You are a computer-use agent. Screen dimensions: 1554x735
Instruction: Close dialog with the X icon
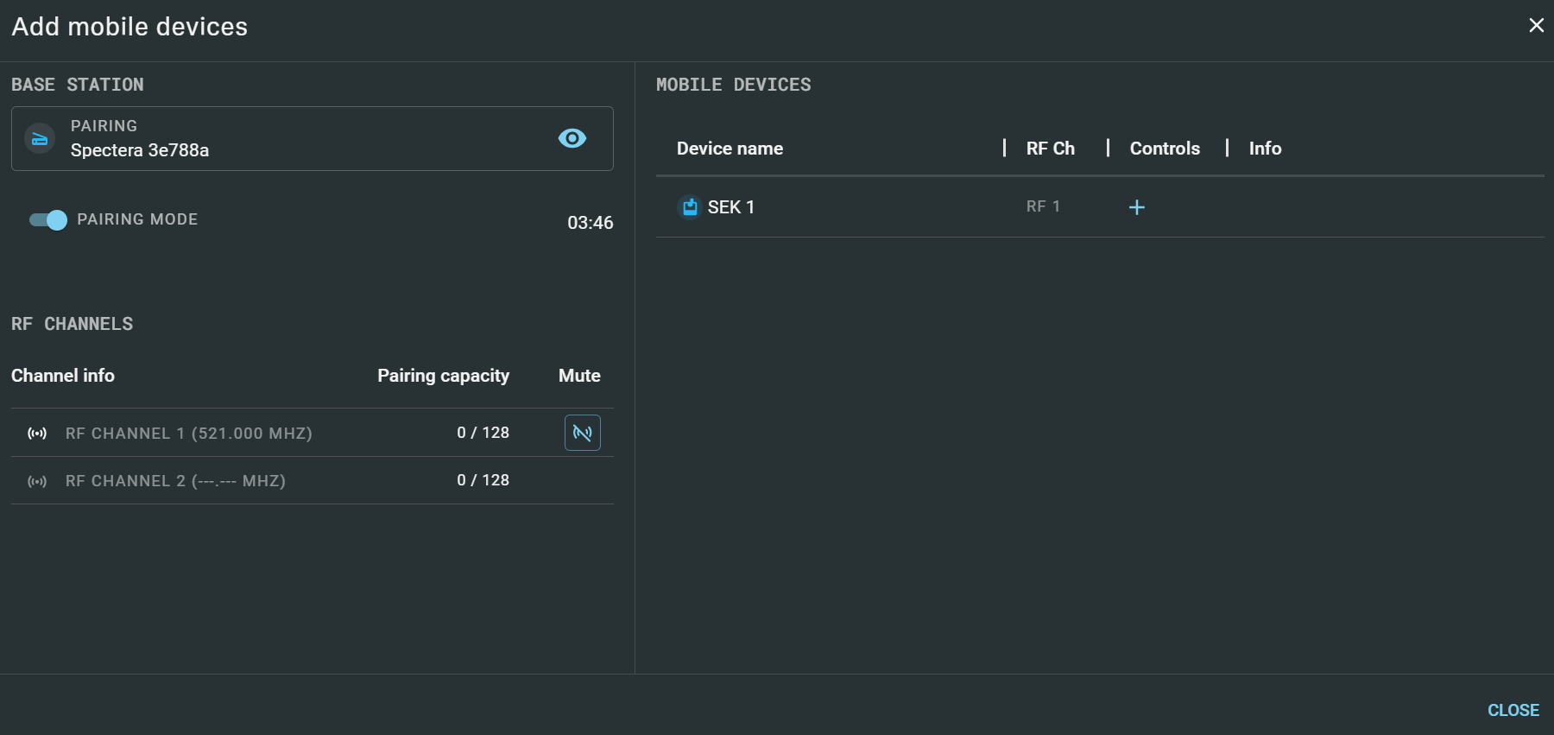click(x=1536, y=26)
